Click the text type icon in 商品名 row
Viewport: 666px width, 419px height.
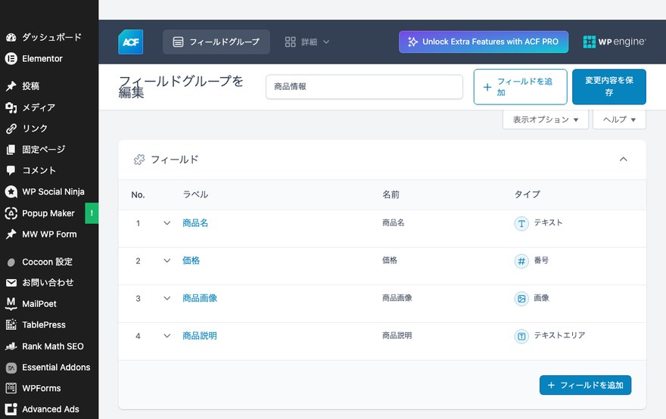pos(521,223)
